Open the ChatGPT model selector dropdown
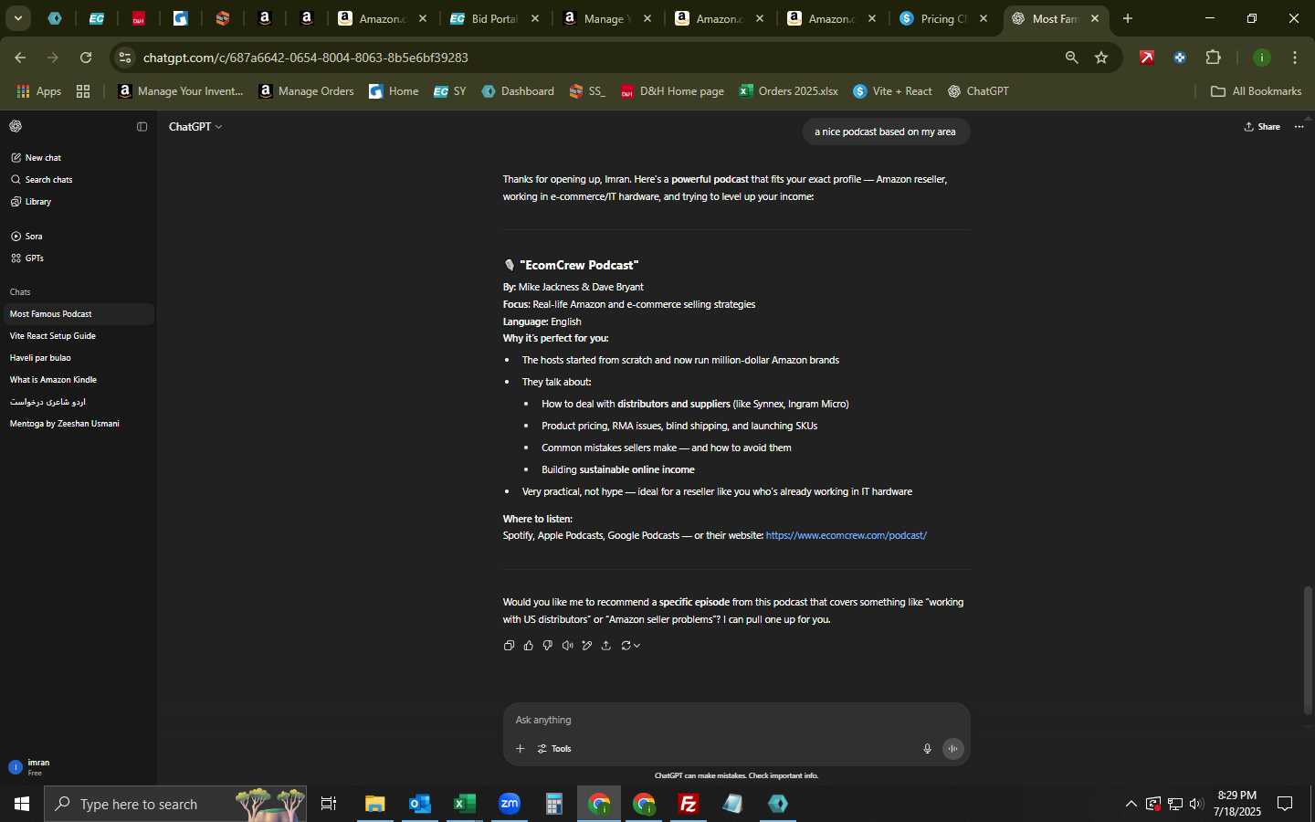This screenshot has height=822, width=1315. pyautogui.click(x=195, y=127)
